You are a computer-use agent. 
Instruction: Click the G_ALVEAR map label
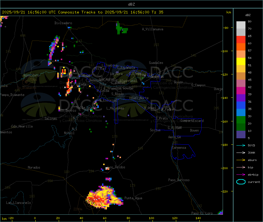tap(175, 128)
